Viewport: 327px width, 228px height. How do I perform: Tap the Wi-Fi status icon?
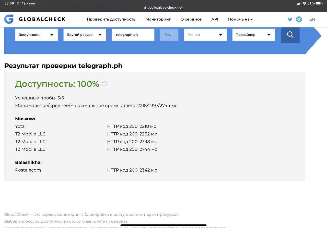point(304,3)
